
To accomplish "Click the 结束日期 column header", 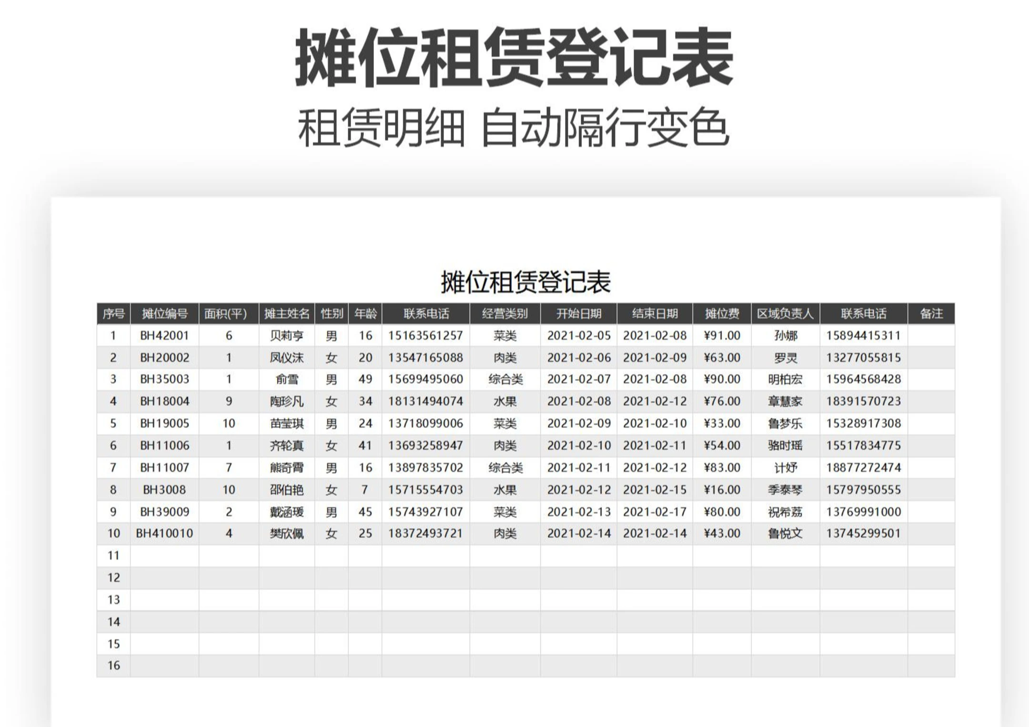I will click(655, 313).
